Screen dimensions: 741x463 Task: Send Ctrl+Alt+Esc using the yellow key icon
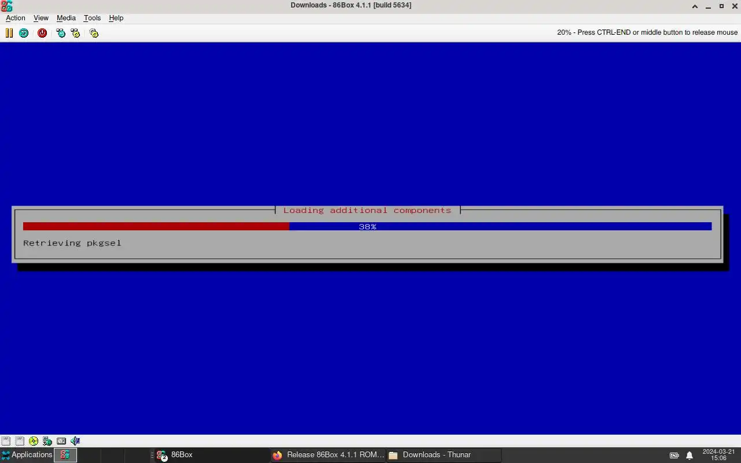pyautogui.click(x=75, y=33)
